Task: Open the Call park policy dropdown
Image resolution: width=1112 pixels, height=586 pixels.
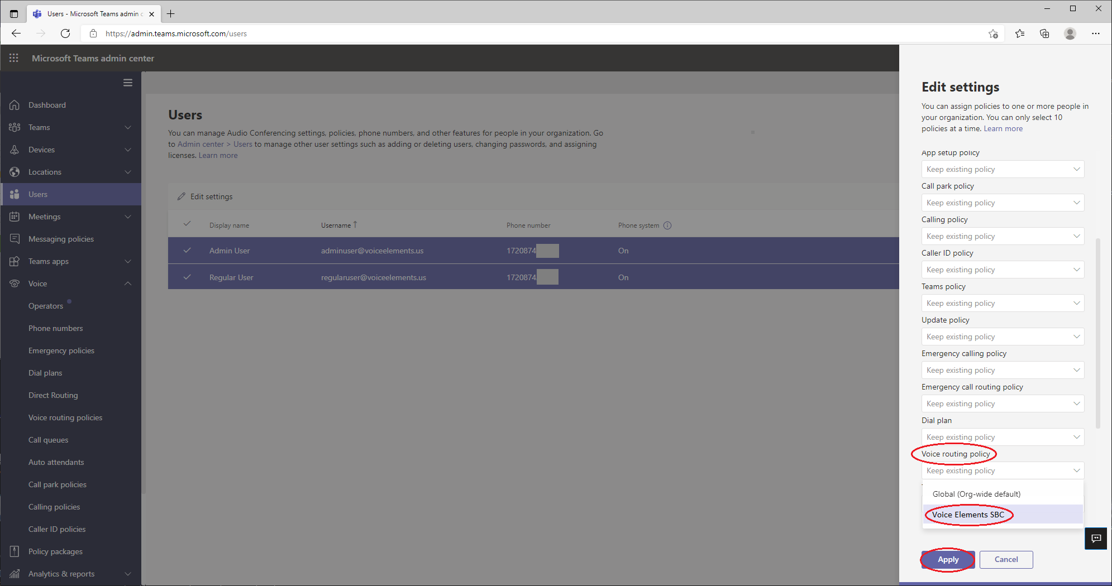Action: click(1003, 203)
